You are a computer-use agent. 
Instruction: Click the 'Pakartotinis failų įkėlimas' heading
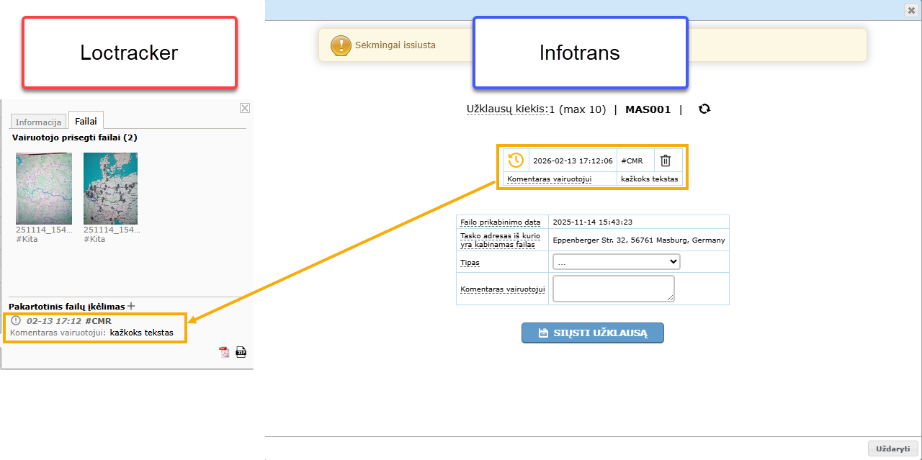click(x=67, y=307)
